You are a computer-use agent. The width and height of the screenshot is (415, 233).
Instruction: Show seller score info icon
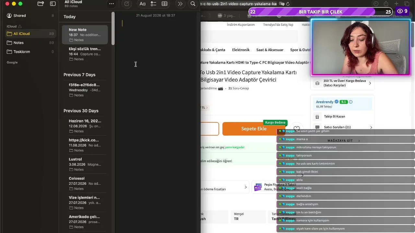pyautogui.click(x=350, y=102)
